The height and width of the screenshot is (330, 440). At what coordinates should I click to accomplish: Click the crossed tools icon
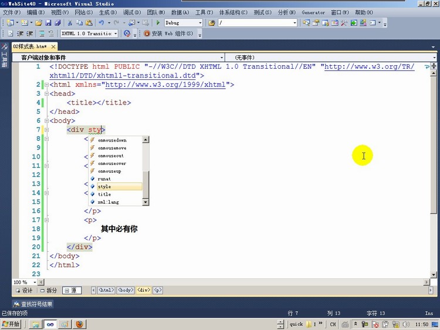pyautogui.click(x=344, y=23)
